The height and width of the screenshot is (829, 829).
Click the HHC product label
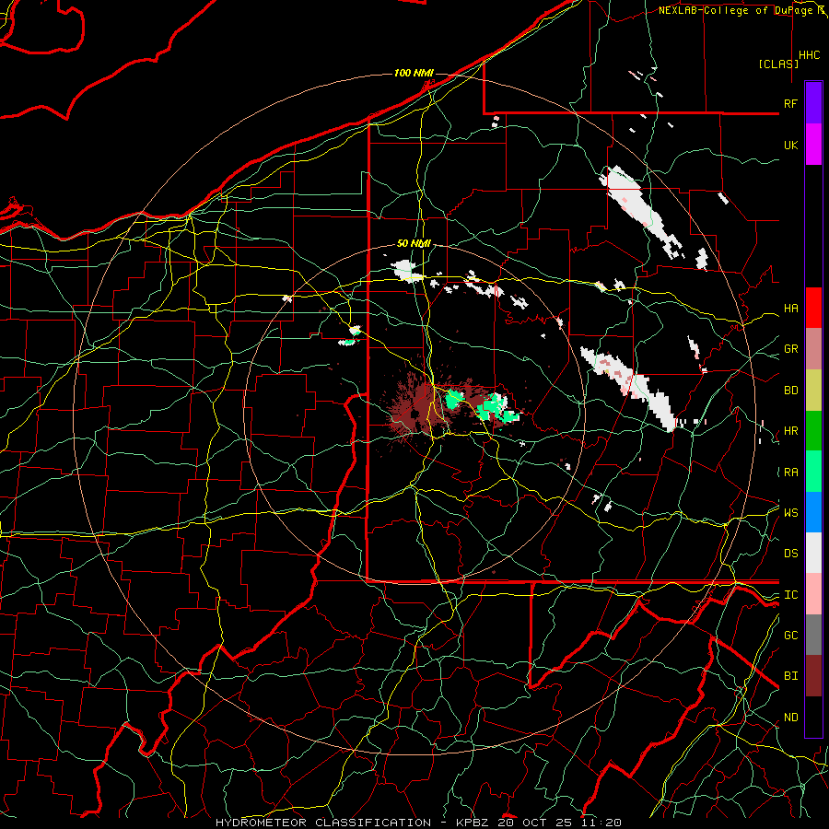[x=810, y=55]
